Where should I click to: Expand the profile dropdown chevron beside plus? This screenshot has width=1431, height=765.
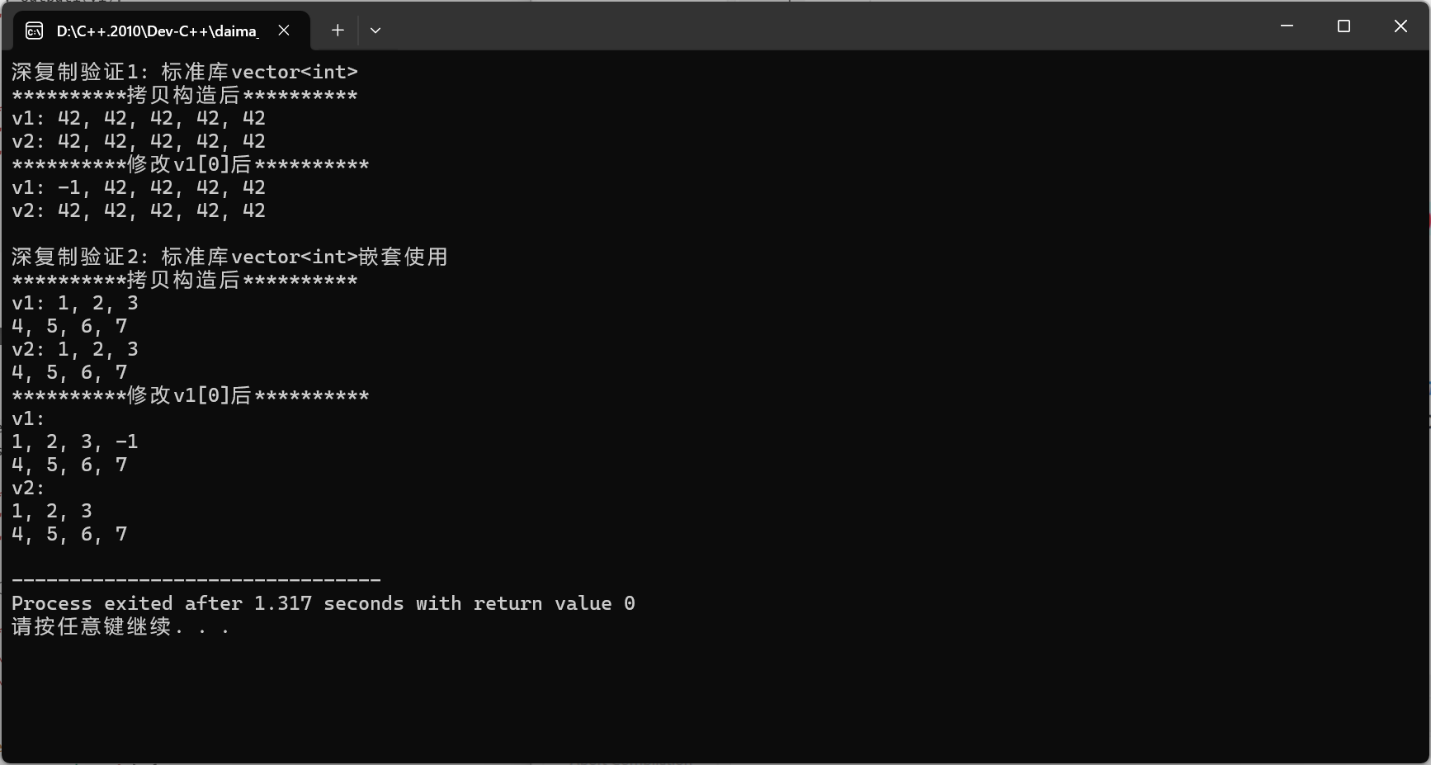(375, 31)
